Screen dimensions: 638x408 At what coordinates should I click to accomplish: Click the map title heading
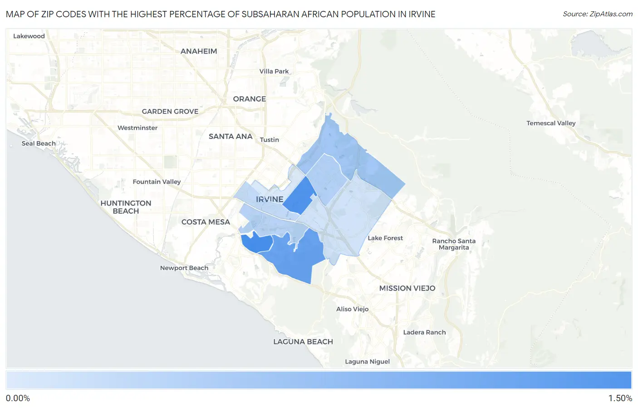(221, 14)
